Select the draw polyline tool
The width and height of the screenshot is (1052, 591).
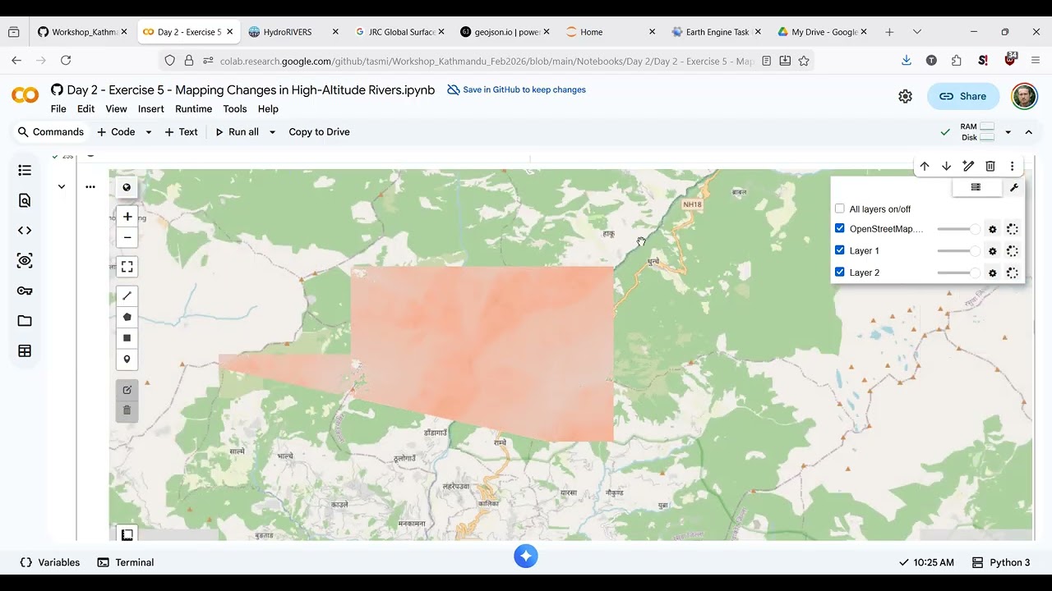tap(127, 295)
